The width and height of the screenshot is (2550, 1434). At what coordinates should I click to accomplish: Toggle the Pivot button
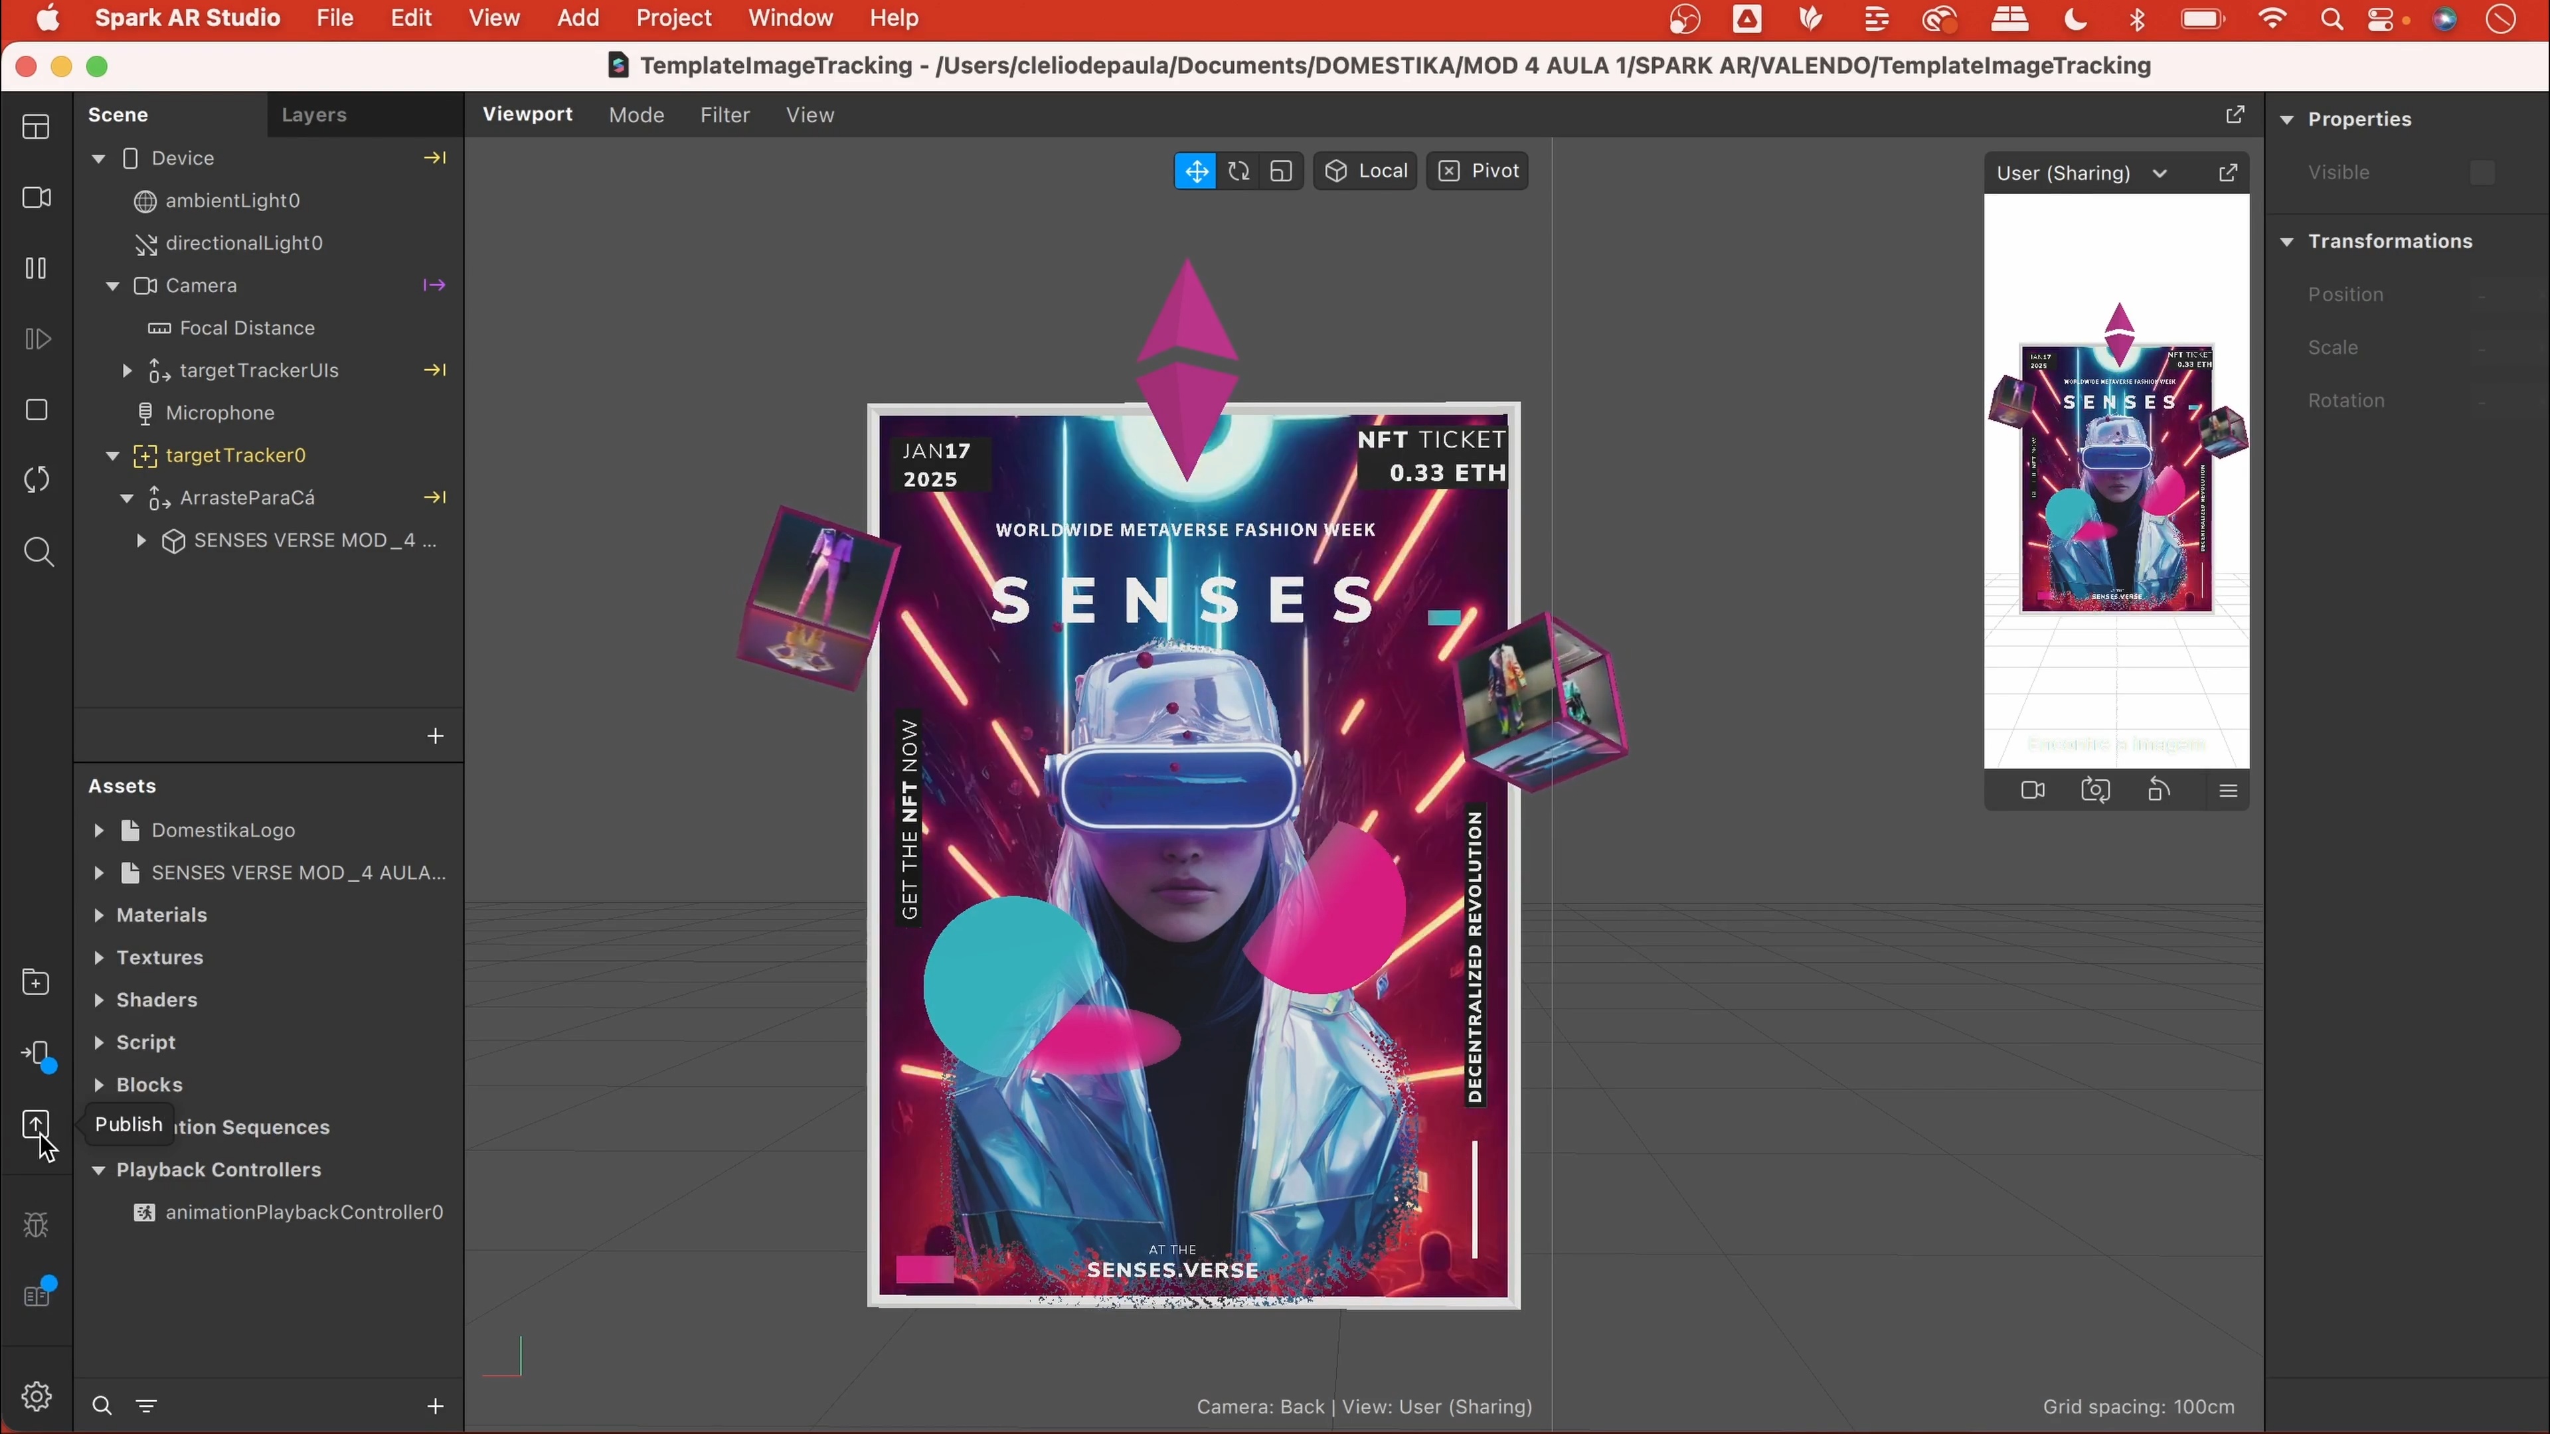pyautogui.click(x=1477, y=171)
